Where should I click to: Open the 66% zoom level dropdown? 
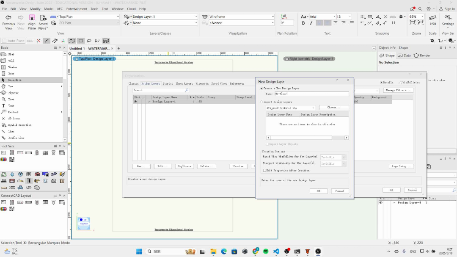point(422,17)
